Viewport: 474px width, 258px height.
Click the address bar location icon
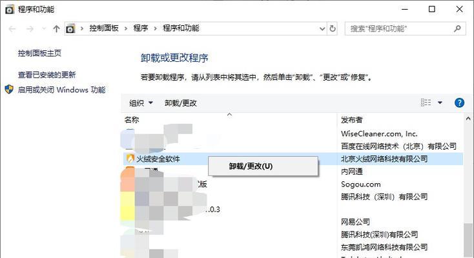point(70,28)
